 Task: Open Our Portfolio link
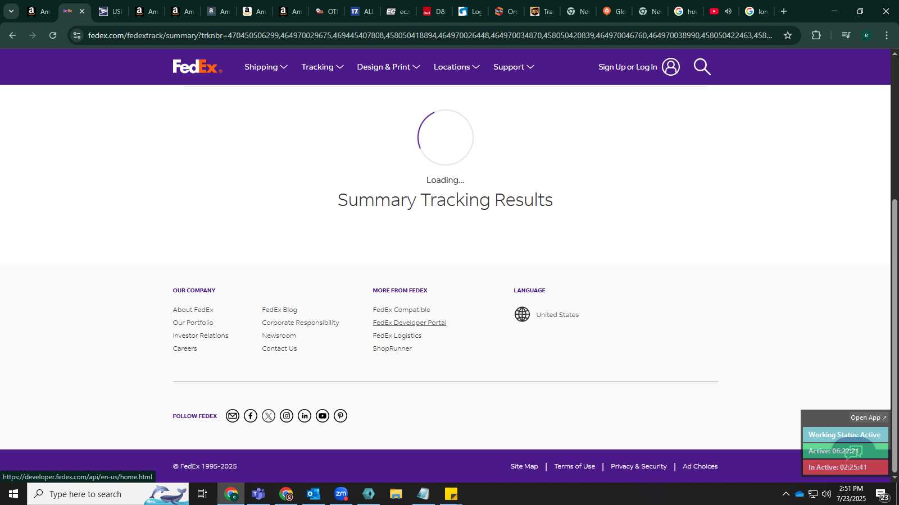click(193, 323)
